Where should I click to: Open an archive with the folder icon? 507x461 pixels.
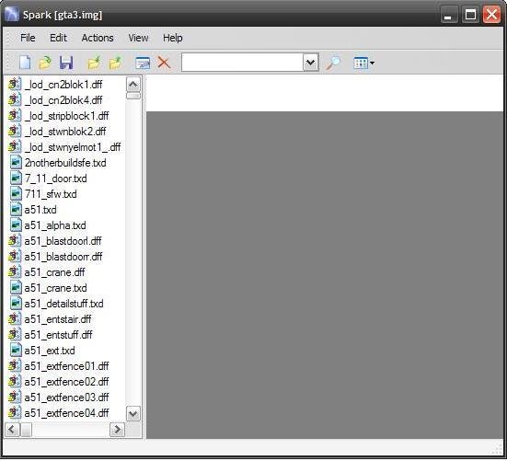tap(45, 63)
